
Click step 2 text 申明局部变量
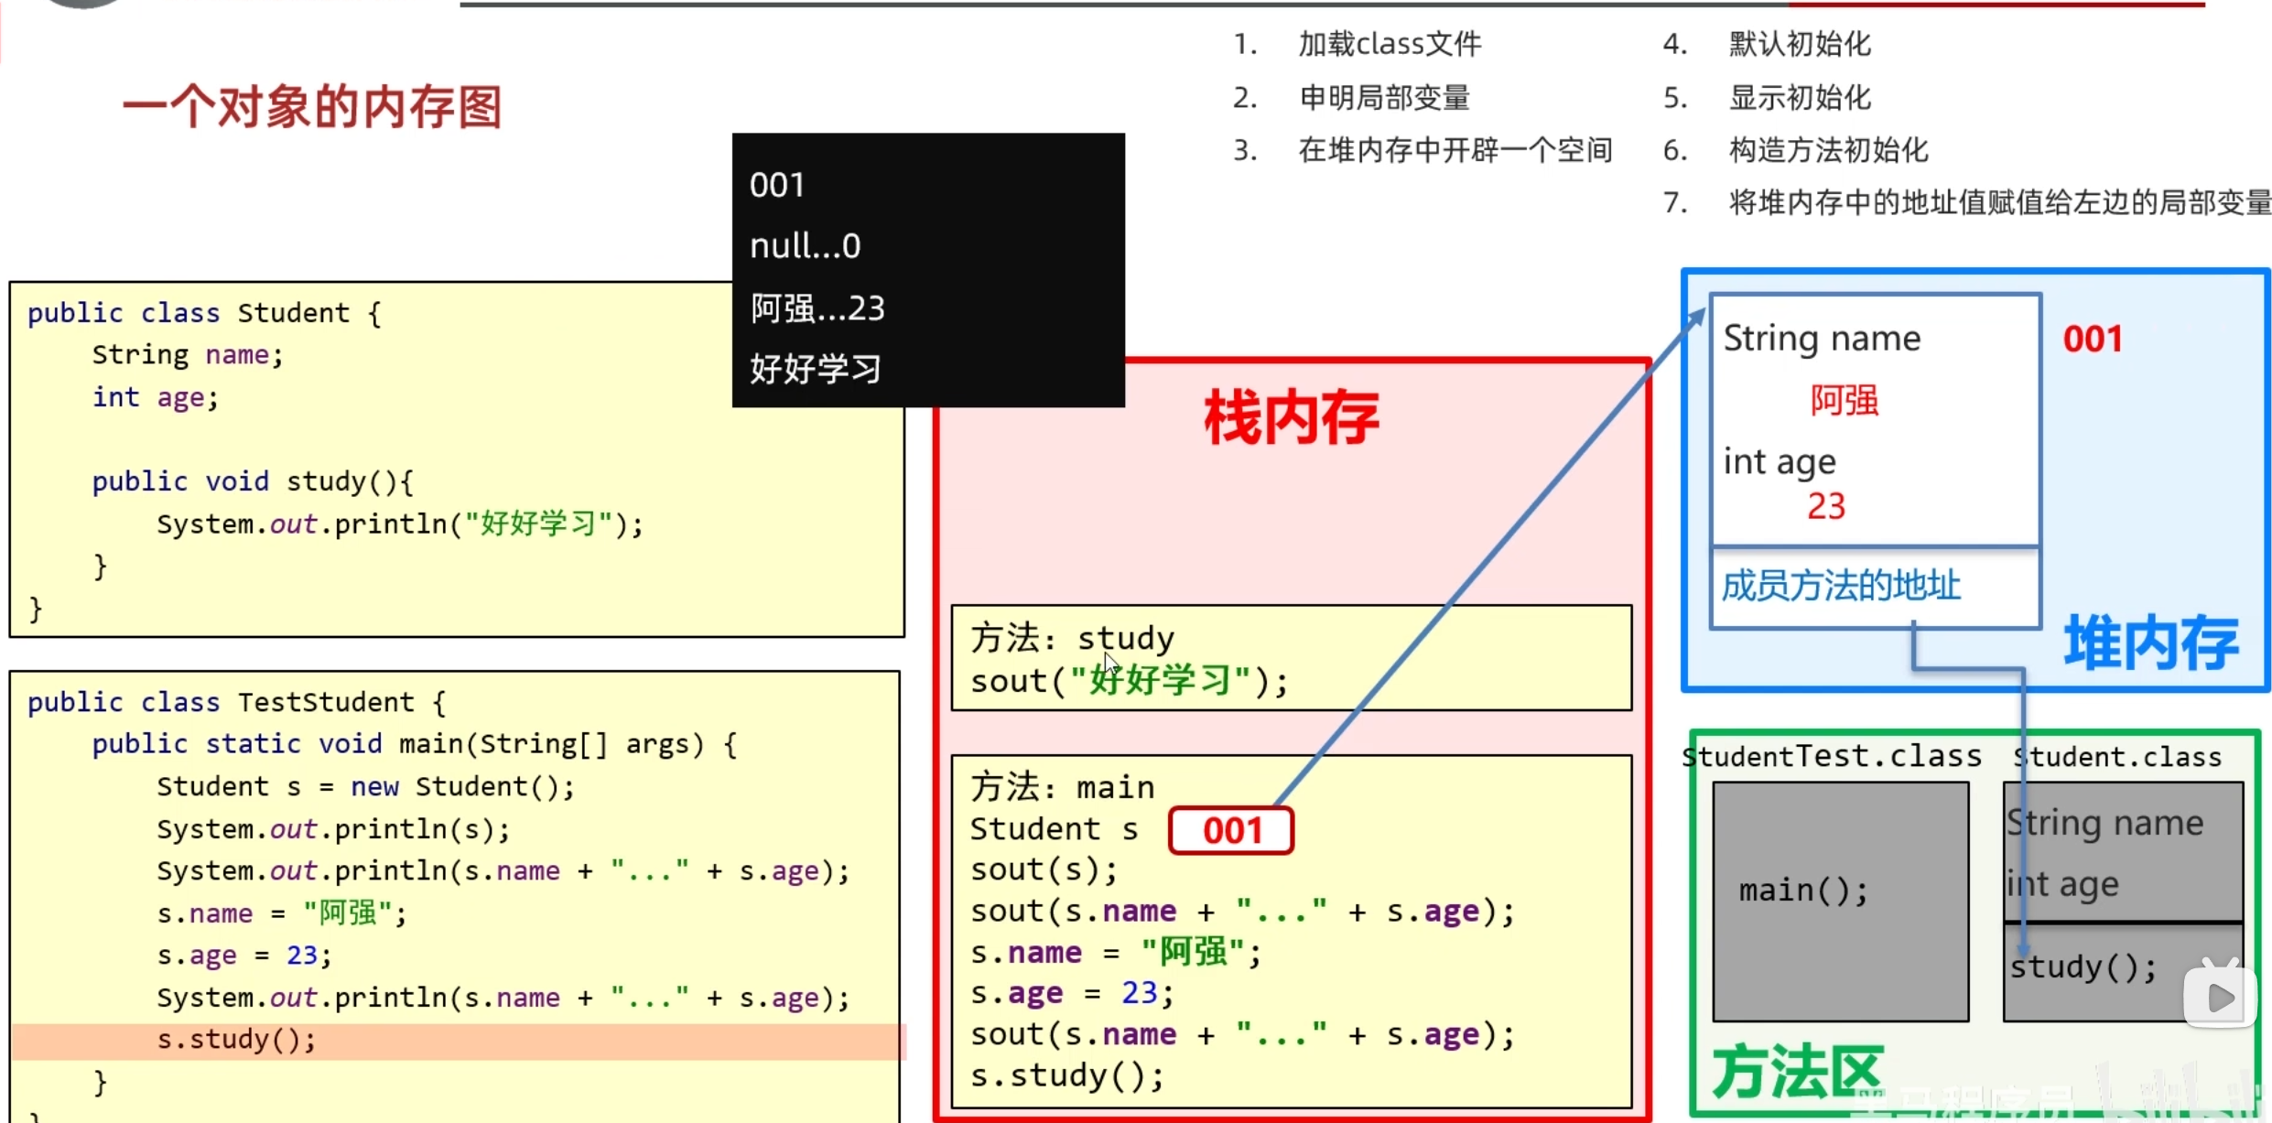pyautogui.click(x=1384, y=97)
